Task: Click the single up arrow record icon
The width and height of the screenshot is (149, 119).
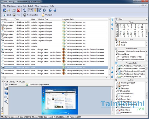Action: click(x=112, y=29)
